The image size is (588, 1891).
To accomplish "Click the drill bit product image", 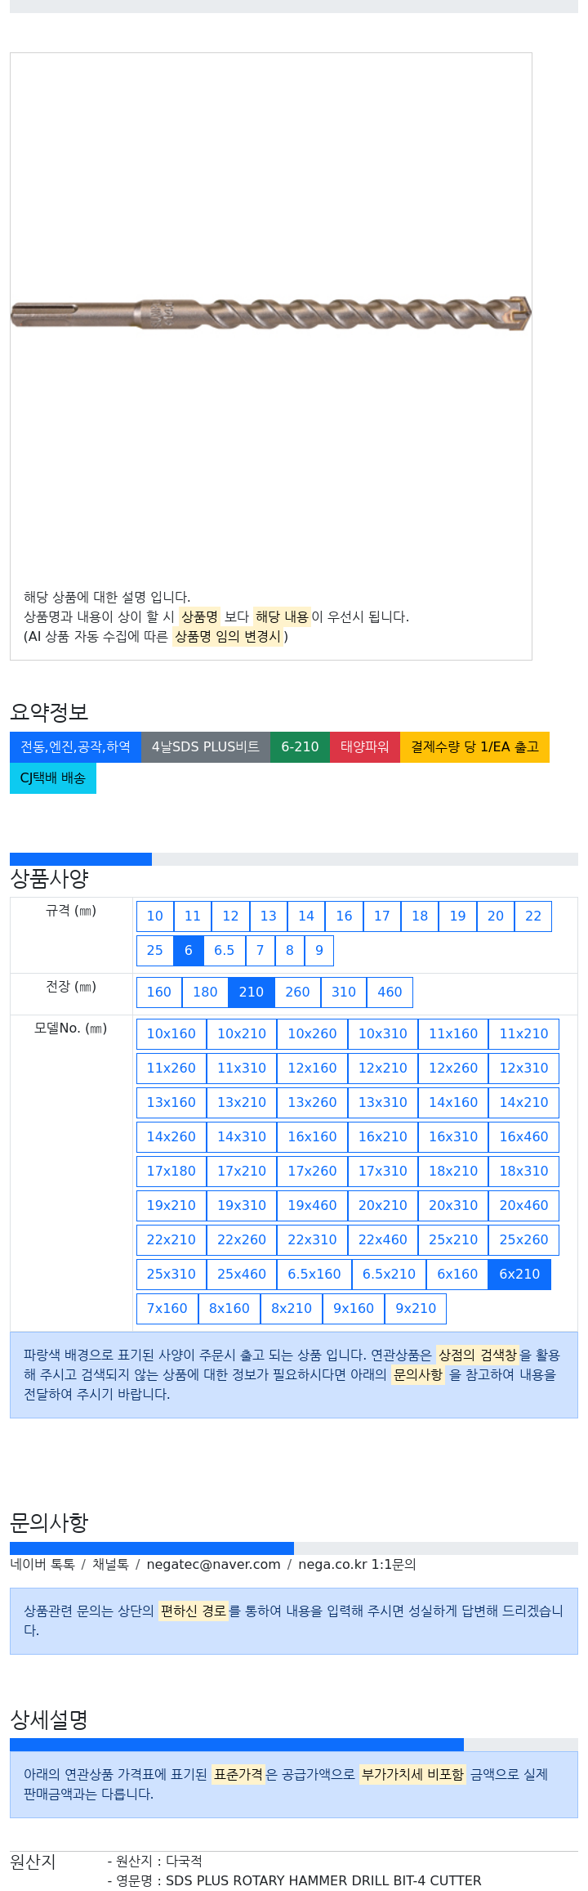I will (270, 314).
